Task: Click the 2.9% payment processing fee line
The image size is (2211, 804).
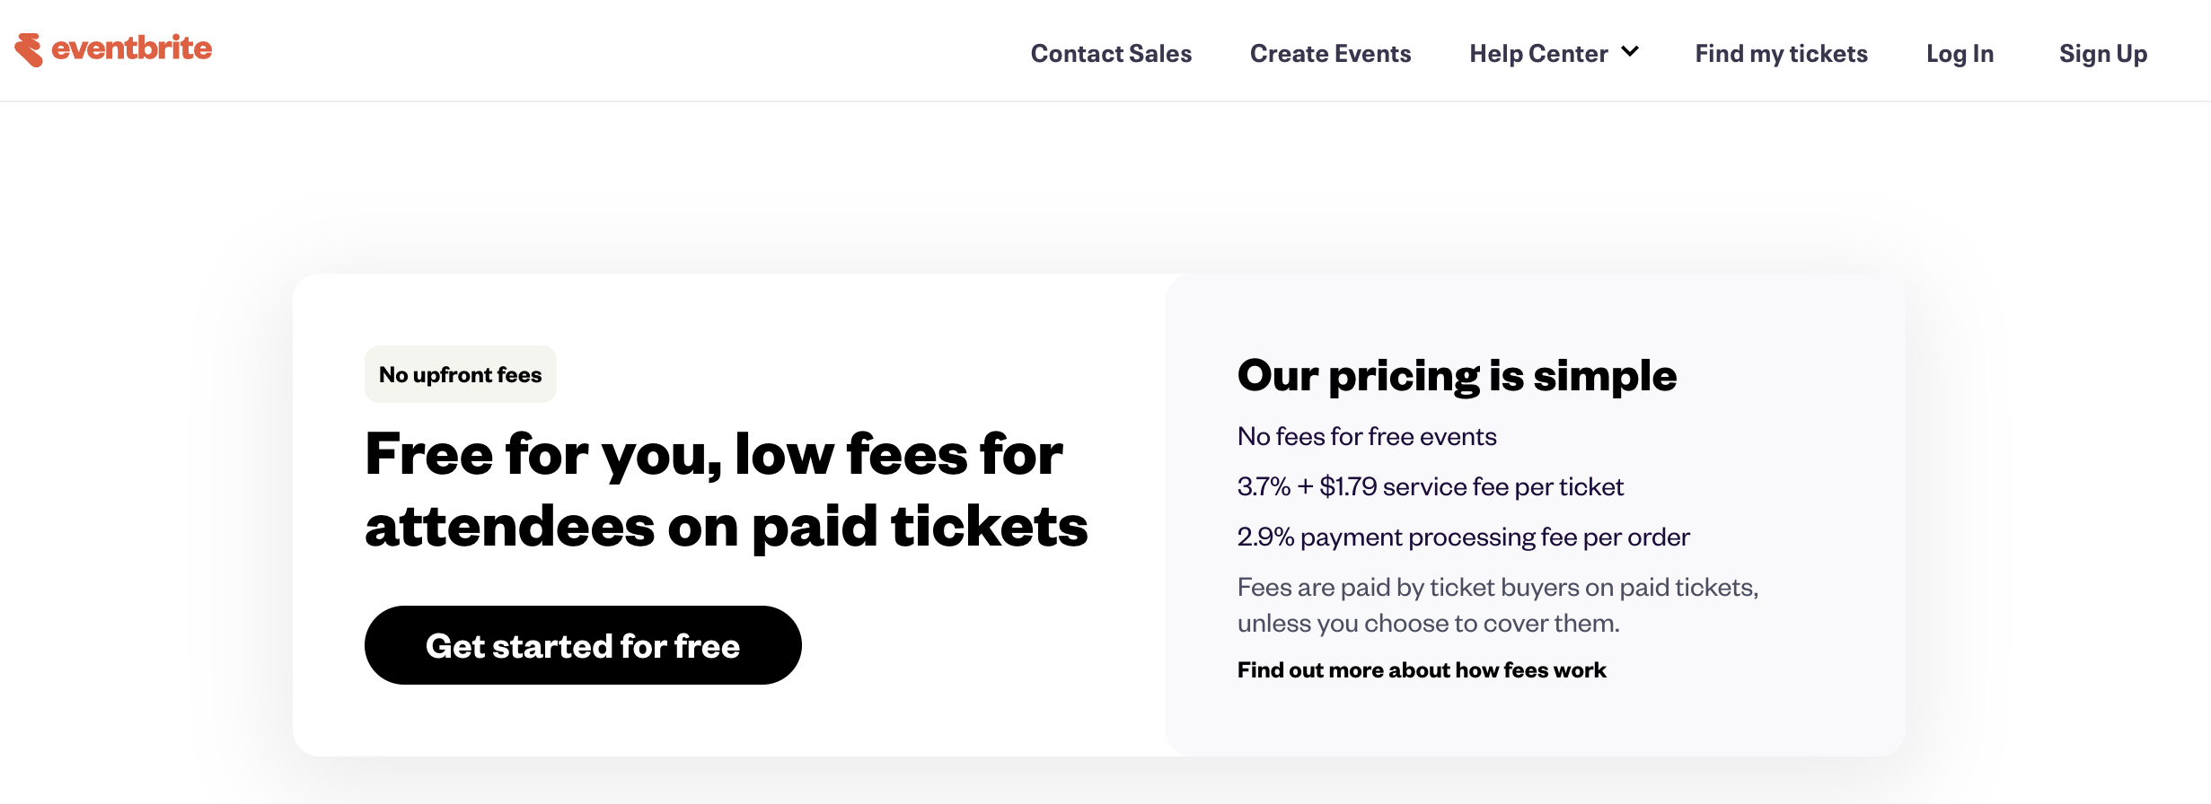Action: (x=1464, y=537)
